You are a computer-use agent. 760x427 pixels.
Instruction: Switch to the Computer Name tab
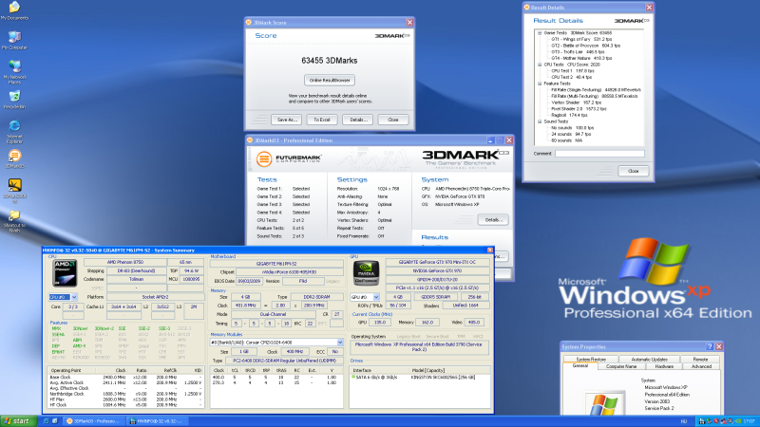pos(621,366)
